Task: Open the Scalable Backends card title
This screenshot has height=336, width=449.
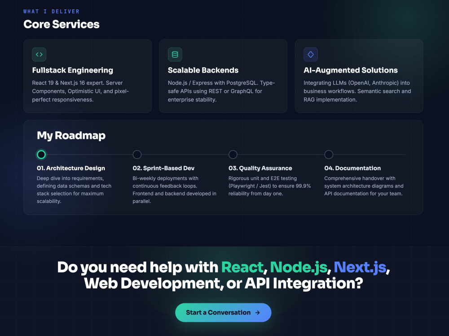Action: 203,70
